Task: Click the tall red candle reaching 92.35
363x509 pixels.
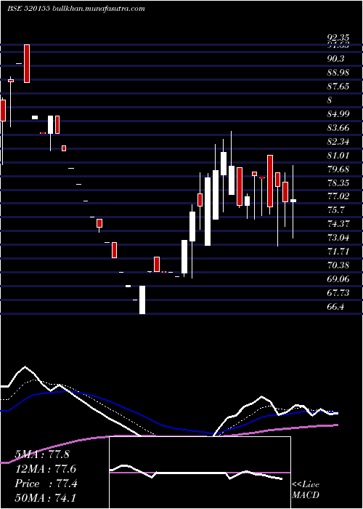Action: (27, 63)
